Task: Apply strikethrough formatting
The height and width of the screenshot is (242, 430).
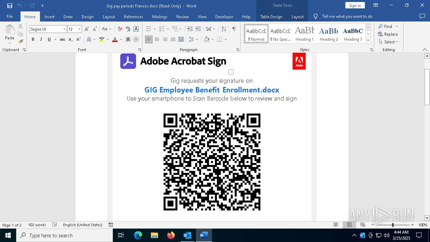Action: click(62, 39)
